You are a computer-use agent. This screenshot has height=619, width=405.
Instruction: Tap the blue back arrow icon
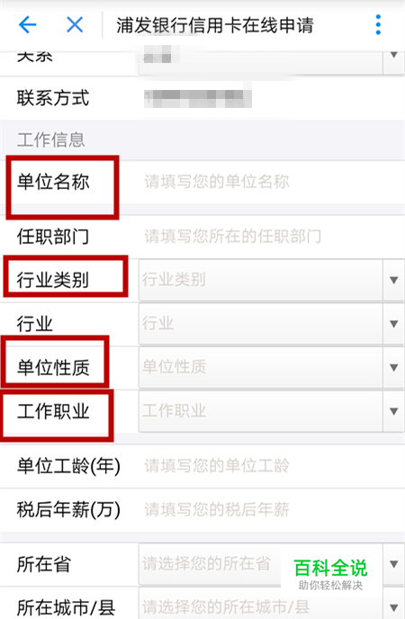coord(28,25)
